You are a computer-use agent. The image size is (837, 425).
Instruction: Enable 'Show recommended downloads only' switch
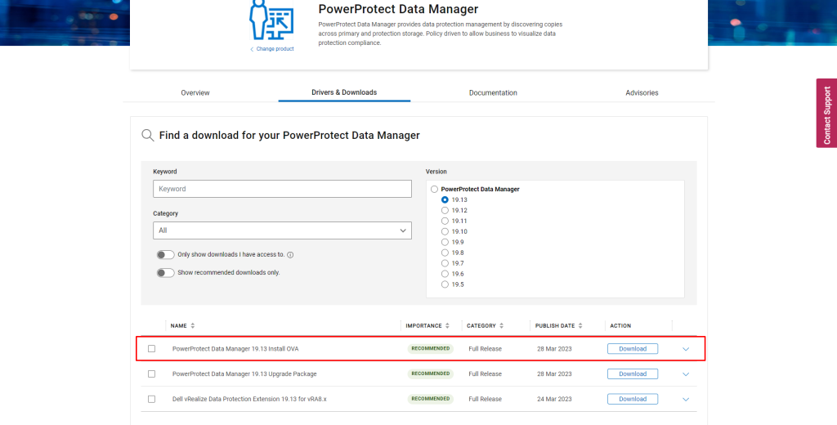(166, 273)
